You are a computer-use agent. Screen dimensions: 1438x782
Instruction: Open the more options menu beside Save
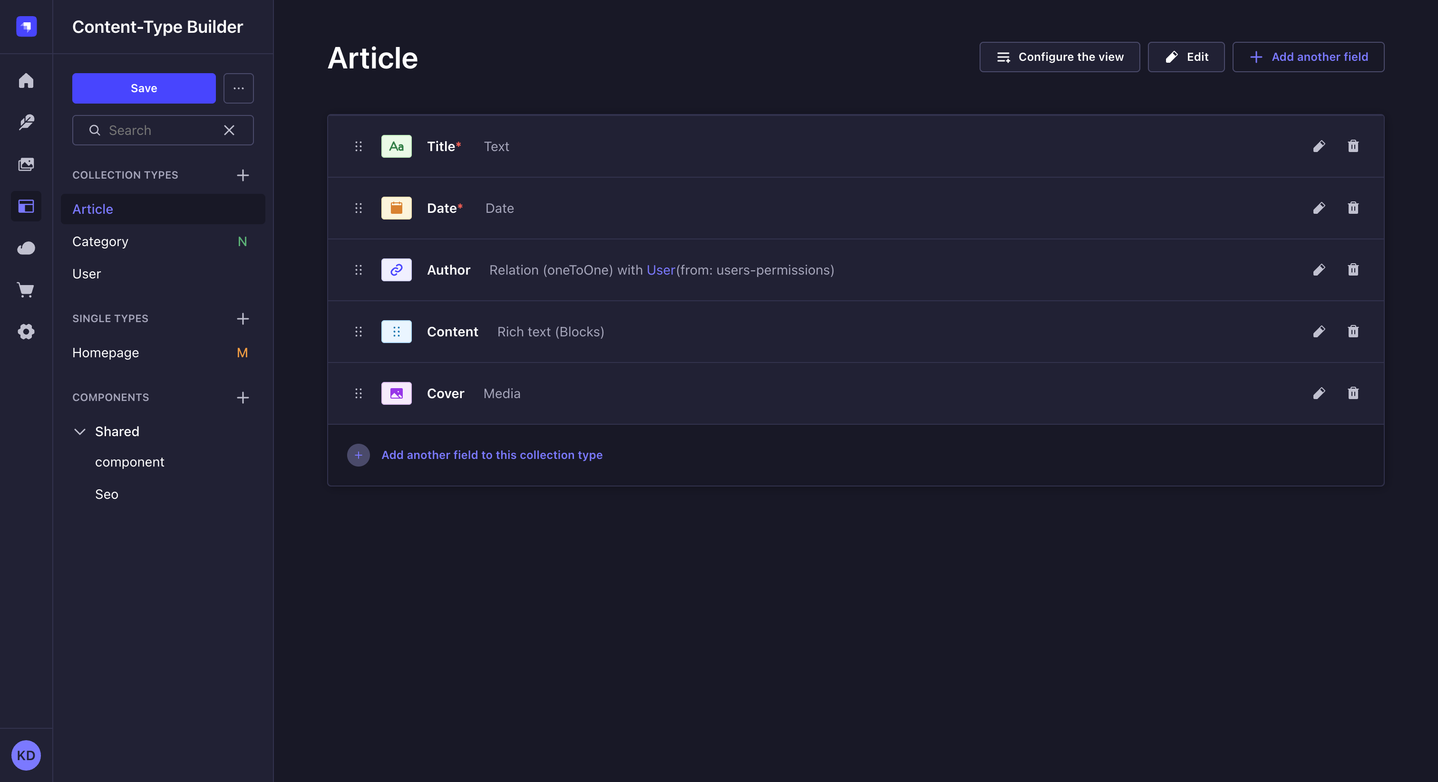click(238, 88)
